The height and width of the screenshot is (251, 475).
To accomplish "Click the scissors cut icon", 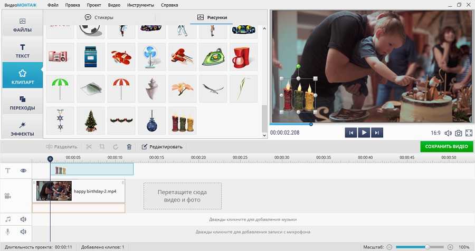I will [x=89, y=146].
